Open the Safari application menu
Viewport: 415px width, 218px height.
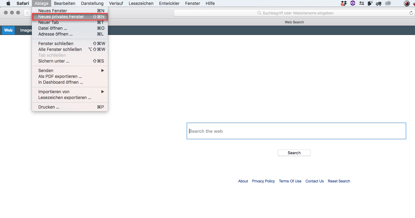(x=23, y=3)
